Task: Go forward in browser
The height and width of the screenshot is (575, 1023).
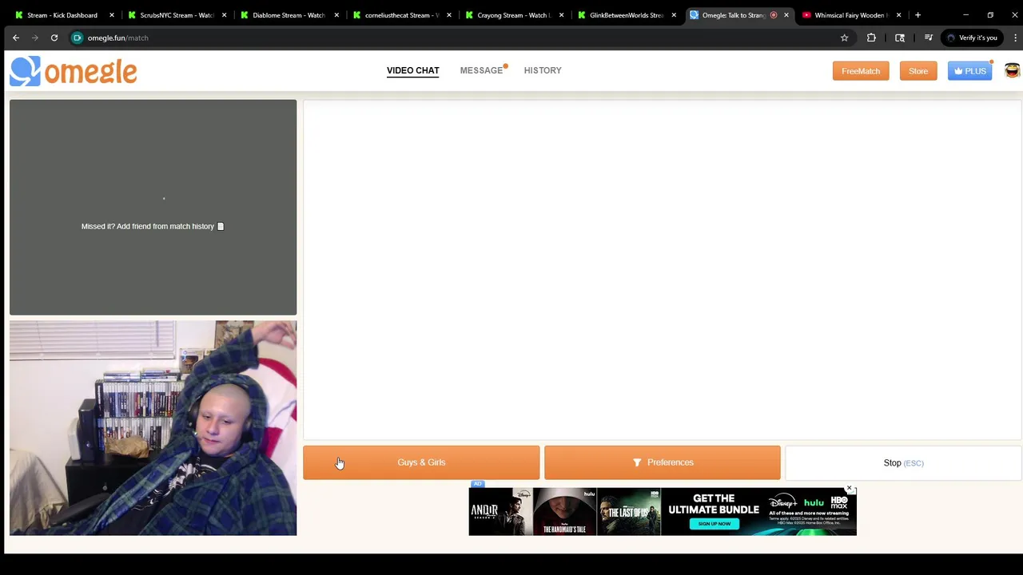Action: click(35, 38)
